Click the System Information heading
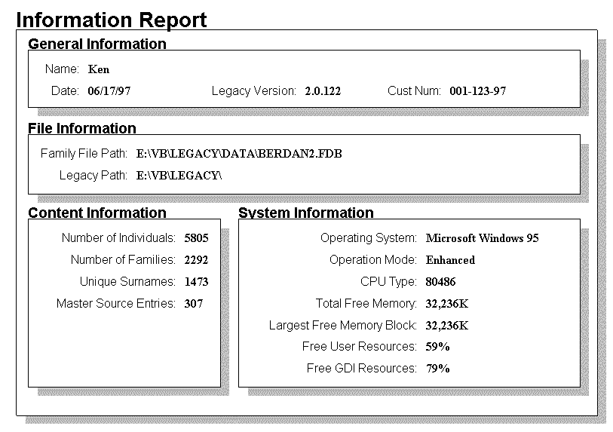The height and width of the screenshot is (432, 613). (x=306, y=213)
